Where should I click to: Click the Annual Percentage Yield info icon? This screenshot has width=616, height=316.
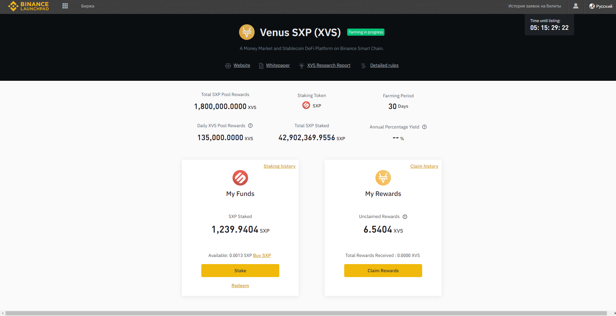[x=424, y=127]
